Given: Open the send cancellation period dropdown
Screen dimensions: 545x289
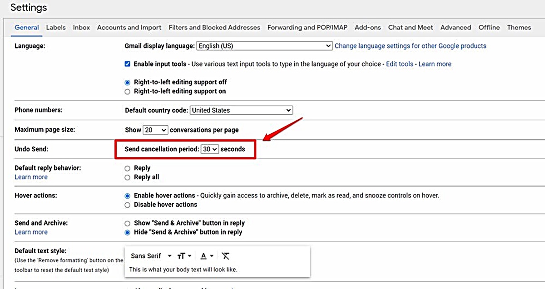Looking at the screenshot, I should click(210, 149).
